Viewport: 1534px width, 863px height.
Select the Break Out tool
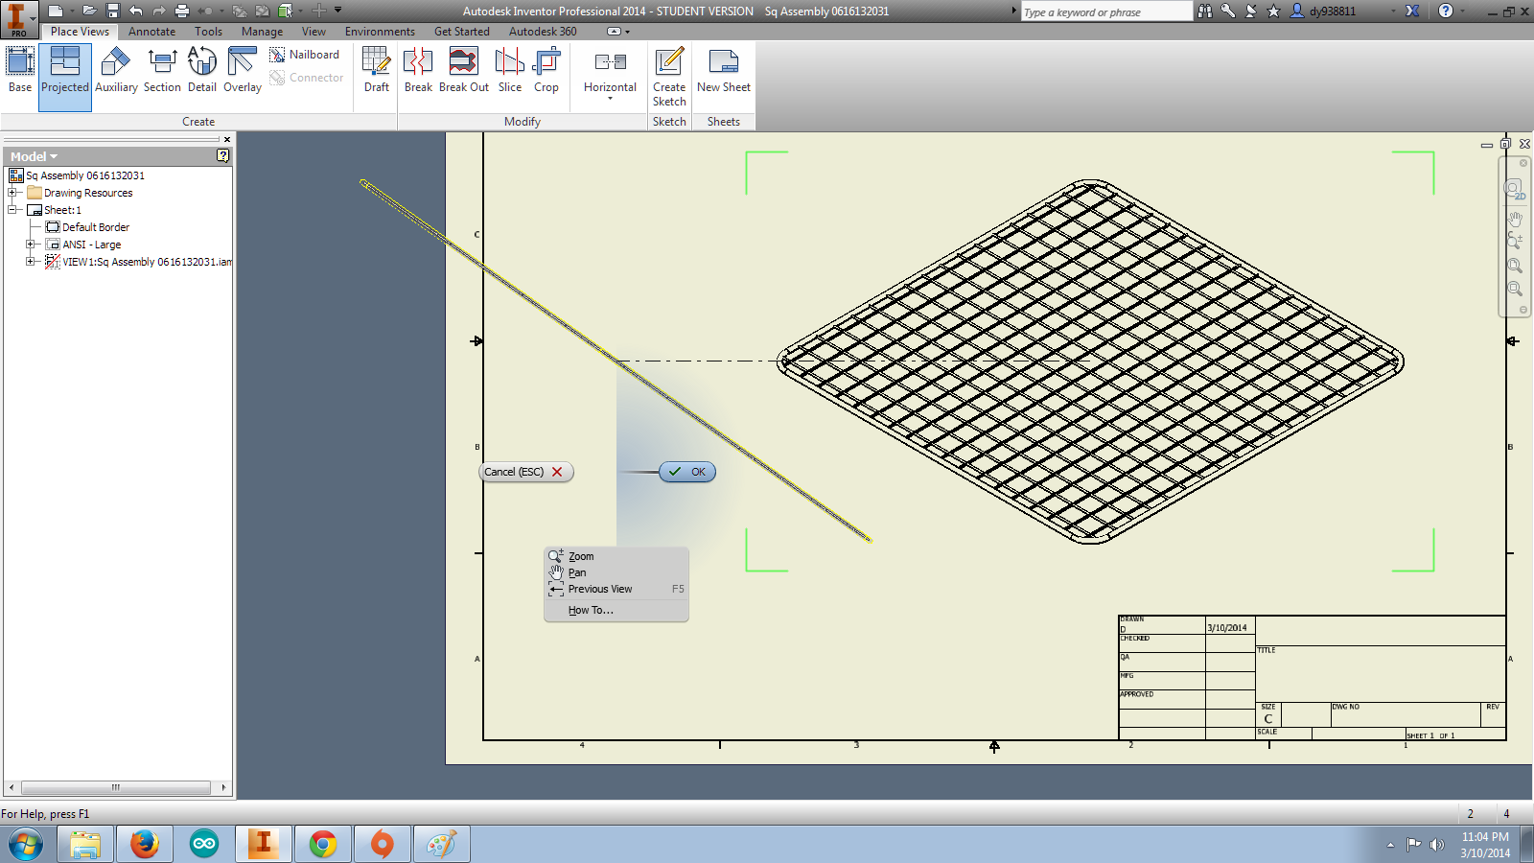463,72
